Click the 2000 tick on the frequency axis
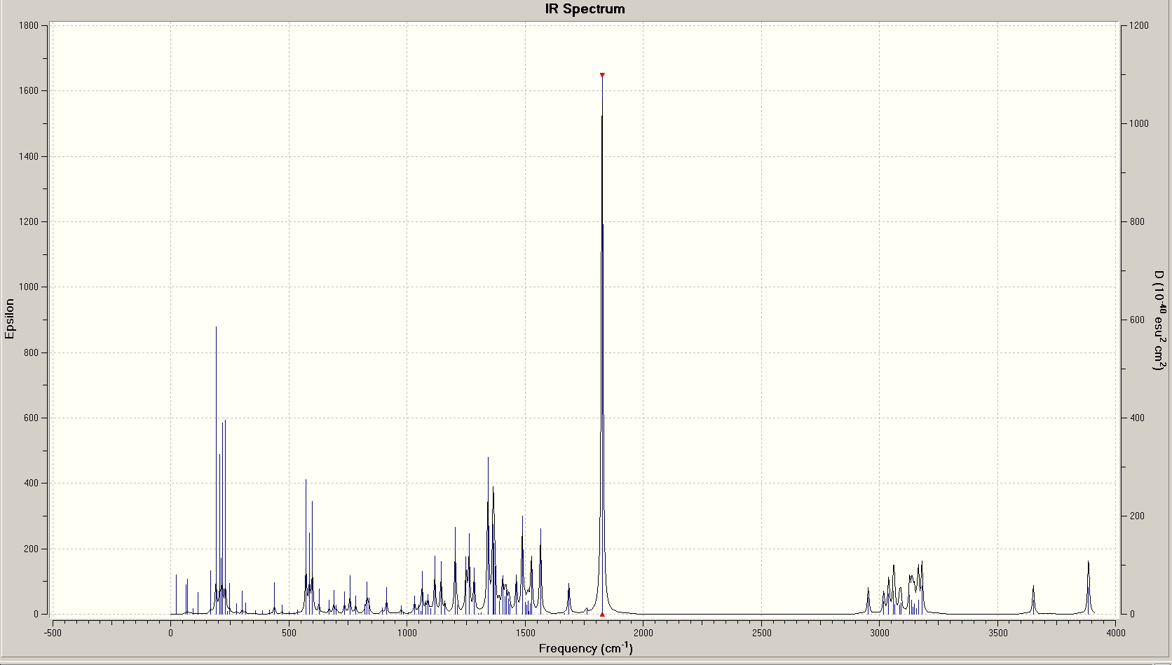The image size is (1172, 665). coord(643,633)
